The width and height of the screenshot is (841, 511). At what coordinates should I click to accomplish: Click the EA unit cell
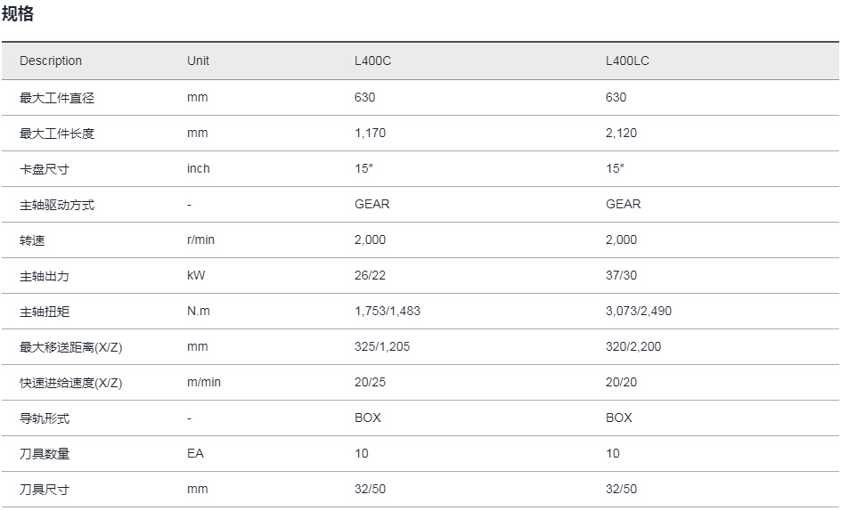tap(195, 453)
